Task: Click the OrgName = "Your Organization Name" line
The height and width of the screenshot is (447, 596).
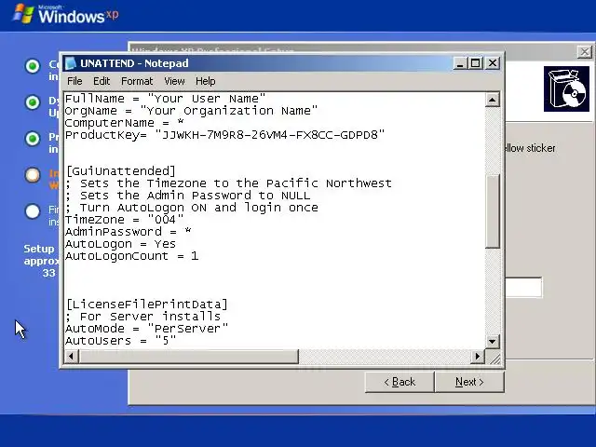Action: click(x=191, y=111)
